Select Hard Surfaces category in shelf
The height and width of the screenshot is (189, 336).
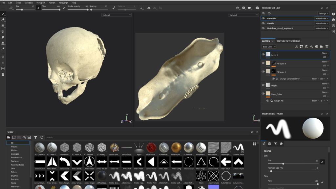pyautogui.click(x=17, y=165)
